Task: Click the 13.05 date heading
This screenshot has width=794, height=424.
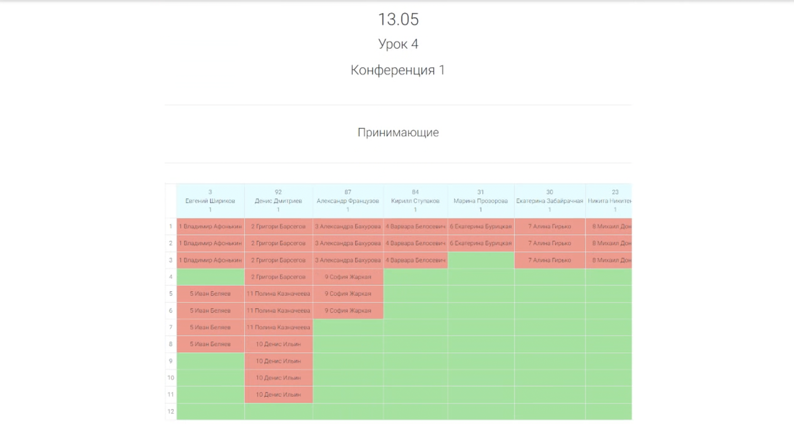Action: [x=398, y=19]
